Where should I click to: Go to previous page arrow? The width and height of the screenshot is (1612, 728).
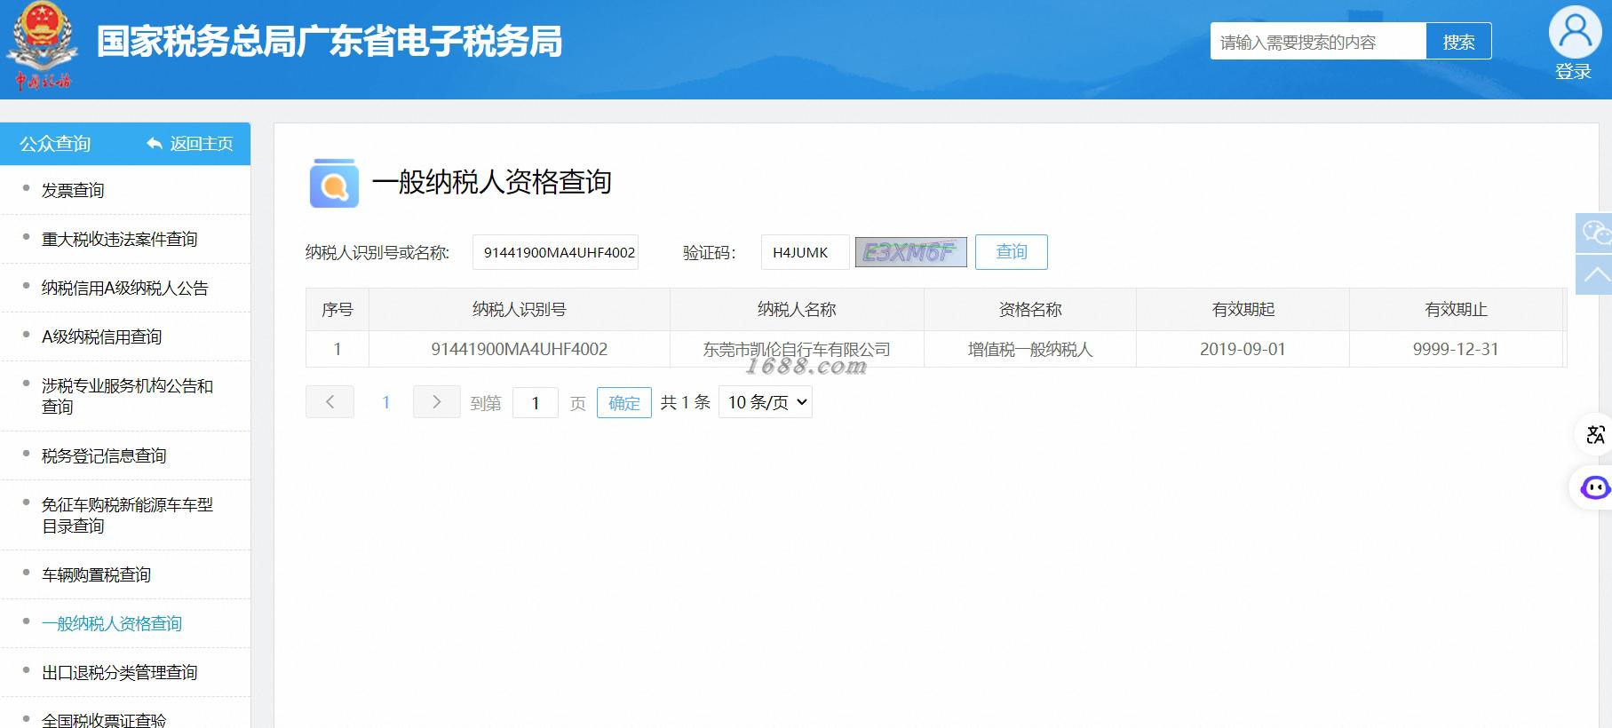[x=330, y=402]
